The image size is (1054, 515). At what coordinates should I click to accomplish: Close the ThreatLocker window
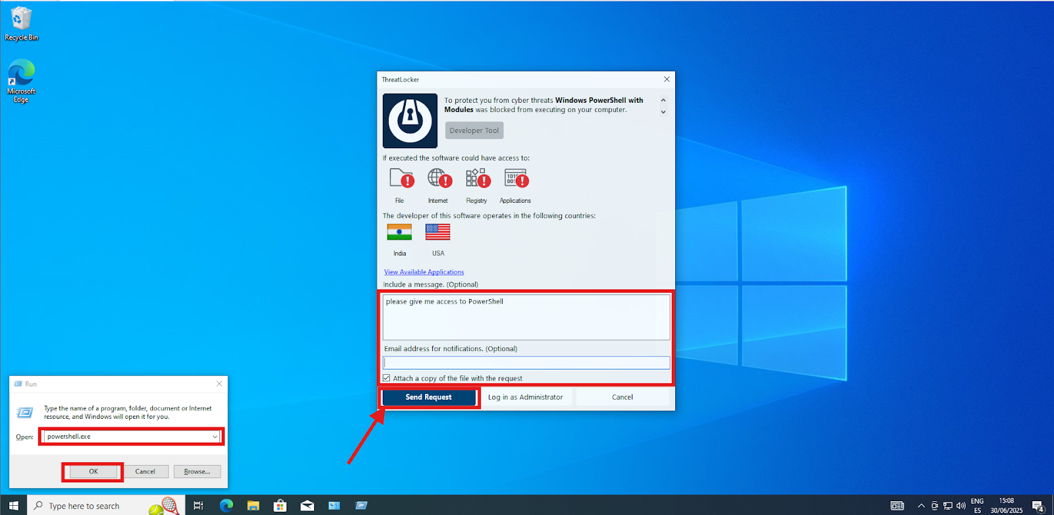click(667, 79)
